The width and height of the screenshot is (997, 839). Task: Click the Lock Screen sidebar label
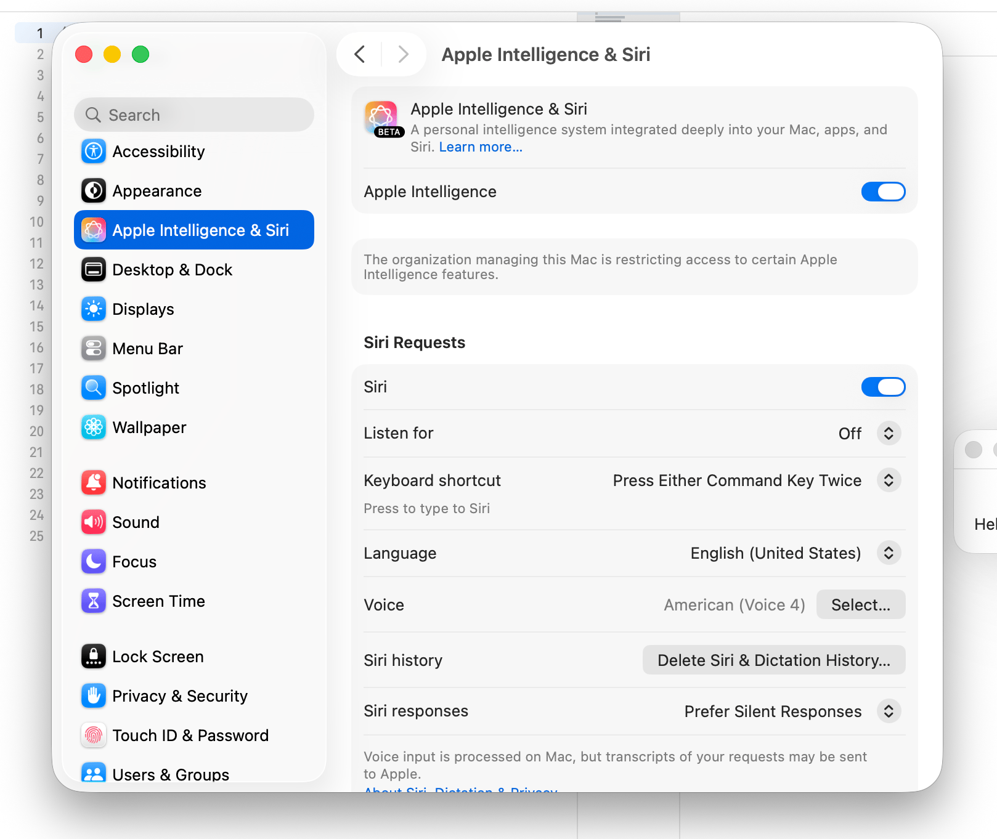158,657
